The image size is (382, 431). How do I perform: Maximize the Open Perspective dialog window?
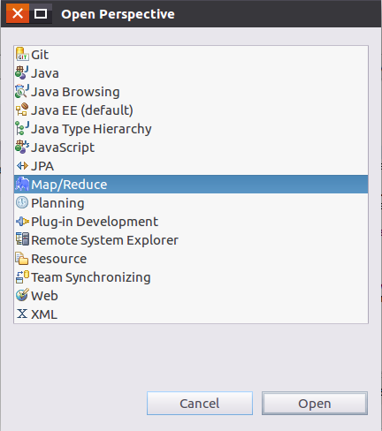(x=41, y=13)
